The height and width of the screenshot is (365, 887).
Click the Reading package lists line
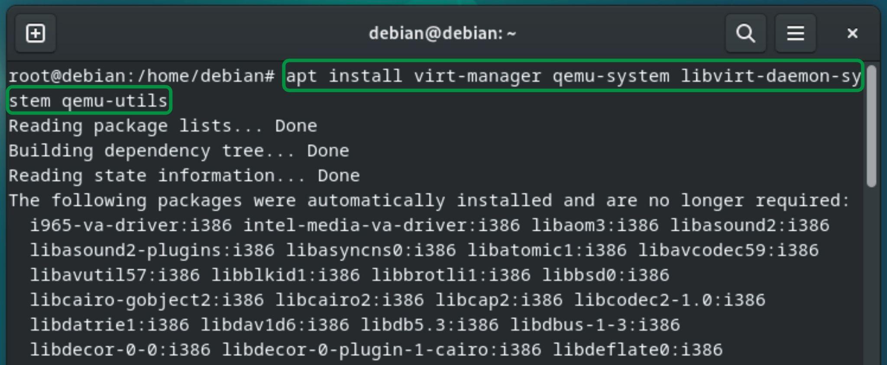coord(163,126)
